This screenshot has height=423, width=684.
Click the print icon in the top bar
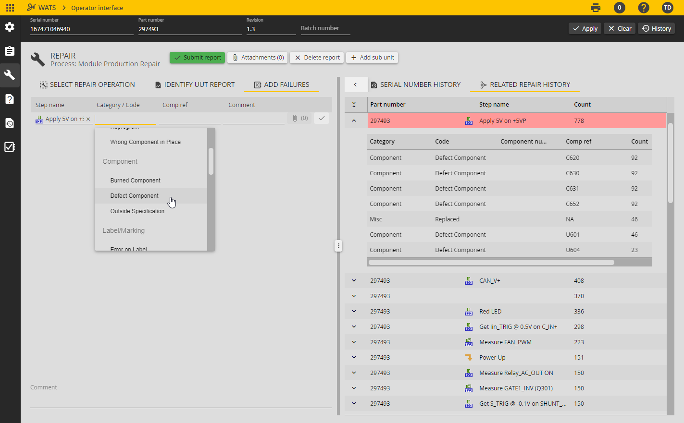[x=596, y=8]
